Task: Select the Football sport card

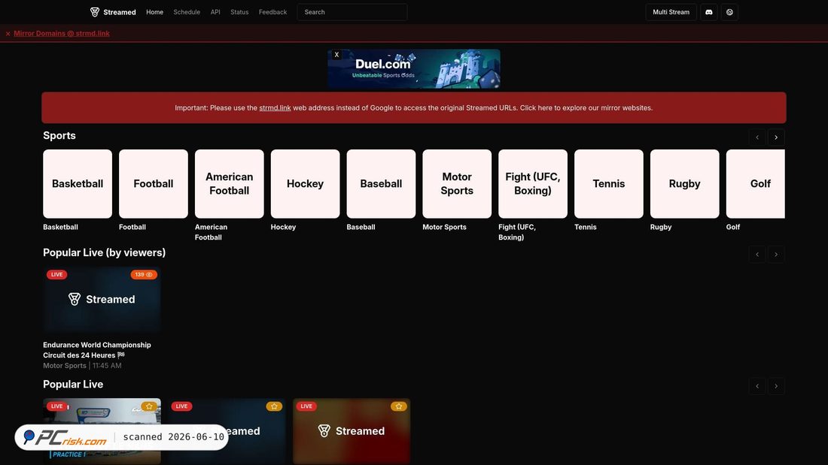Action: [153, 183]
